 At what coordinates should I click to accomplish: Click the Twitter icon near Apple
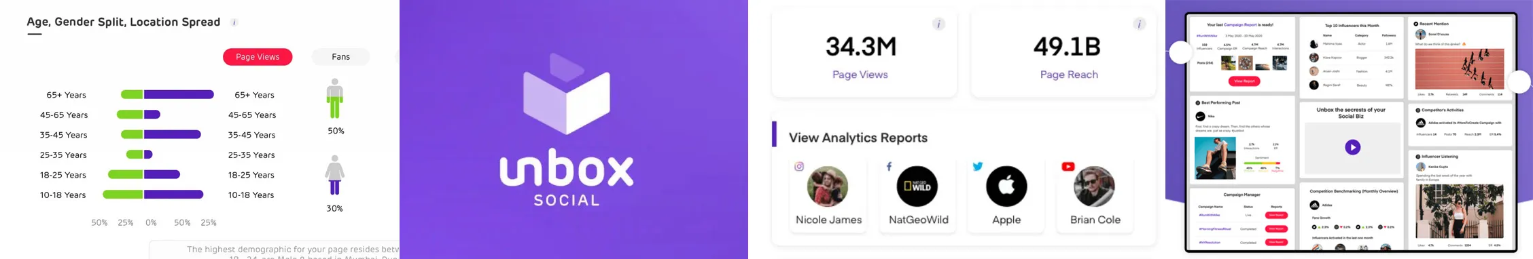pyautogui.click(x=978, y=166)
